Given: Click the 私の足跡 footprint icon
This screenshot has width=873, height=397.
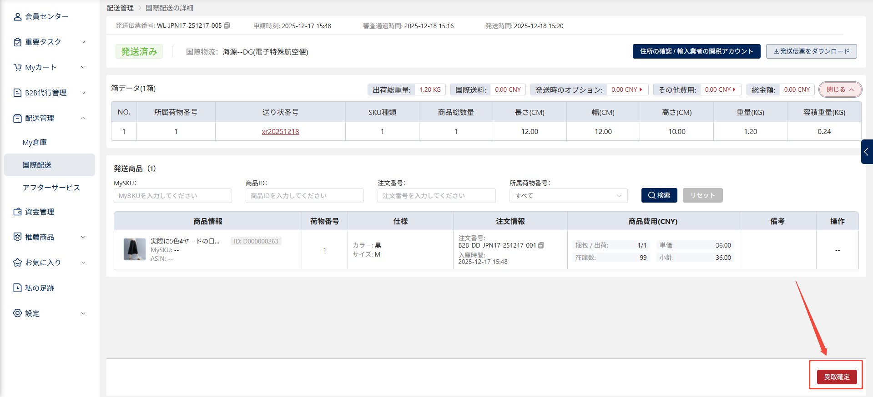Looking at the screenshot, I should 17,288.
